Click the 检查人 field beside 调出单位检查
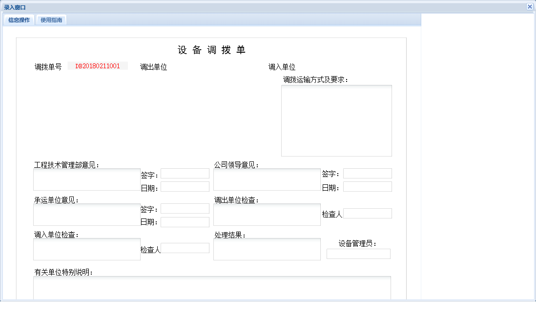This screenshot has height=335, width=536. [x=367, y=213]
